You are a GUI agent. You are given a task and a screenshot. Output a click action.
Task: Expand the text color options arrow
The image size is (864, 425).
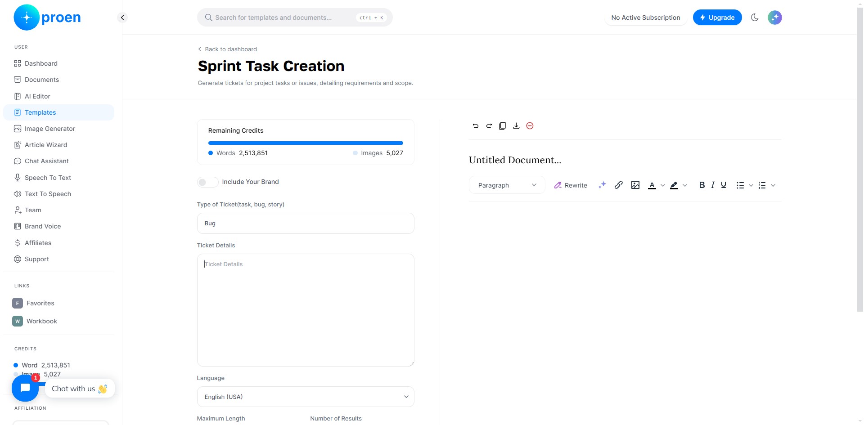(663, 185)
